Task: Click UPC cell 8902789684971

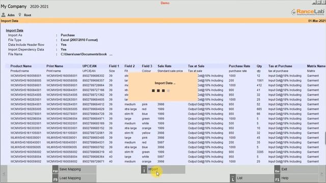Action: (93, 118)
